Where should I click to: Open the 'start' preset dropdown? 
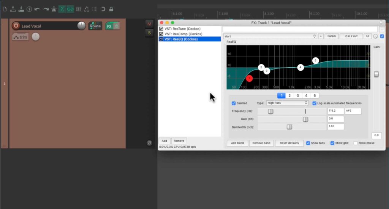270,36
